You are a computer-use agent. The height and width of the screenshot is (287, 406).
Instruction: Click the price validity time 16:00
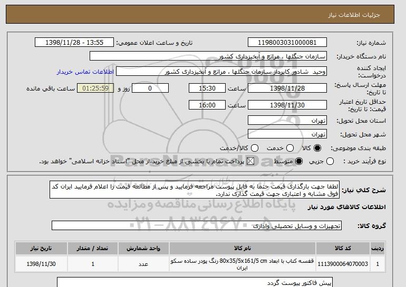pyautogui.click(x=207, y=105)
